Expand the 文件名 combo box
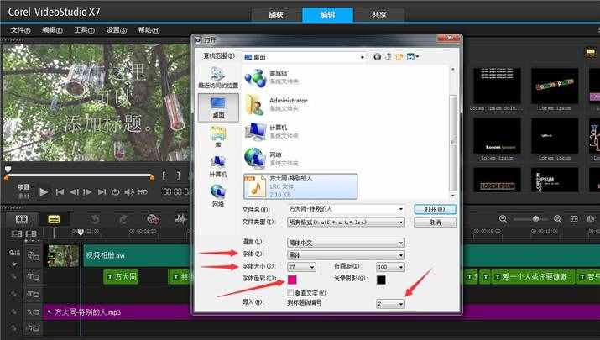The height and width of the screenshot is (340, 600). [x=400, y=209]
